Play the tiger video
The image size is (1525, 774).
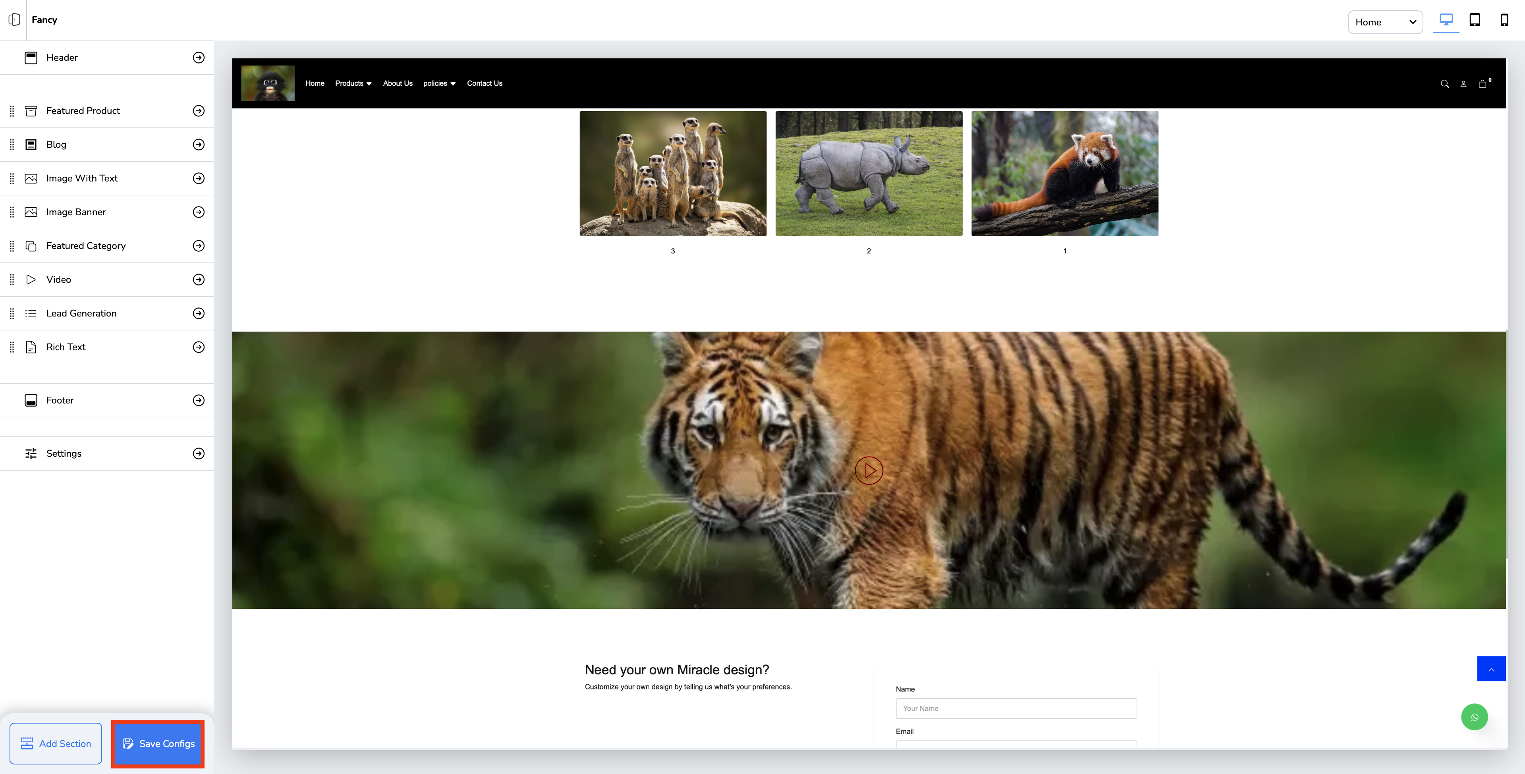coord(869,471)
